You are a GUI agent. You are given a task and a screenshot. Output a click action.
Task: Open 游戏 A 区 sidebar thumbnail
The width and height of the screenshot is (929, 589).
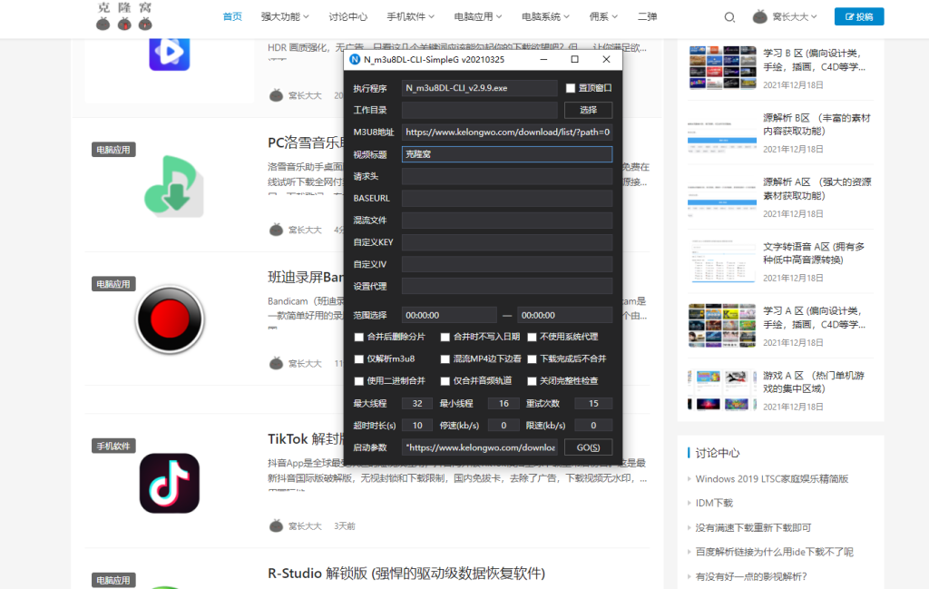pos(722,390)
